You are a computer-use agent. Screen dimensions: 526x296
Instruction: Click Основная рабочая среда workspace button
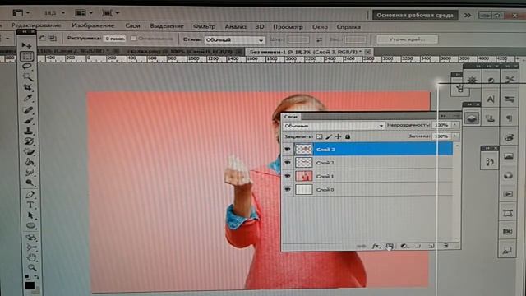(x=414, y=15)
